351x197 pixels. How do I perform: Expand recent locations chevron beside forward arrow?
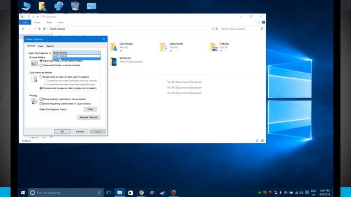click(x=35, y=29)
